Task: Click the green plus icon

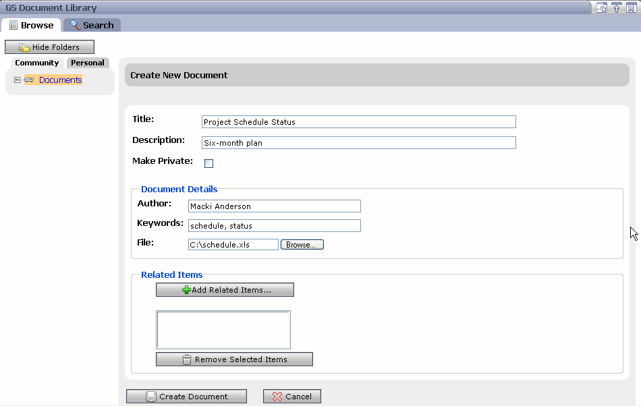Action: 186,289
